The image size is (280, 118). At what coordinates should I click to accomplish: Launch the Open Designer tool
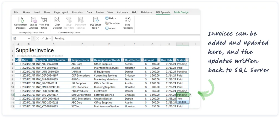(x=57, y=20)
